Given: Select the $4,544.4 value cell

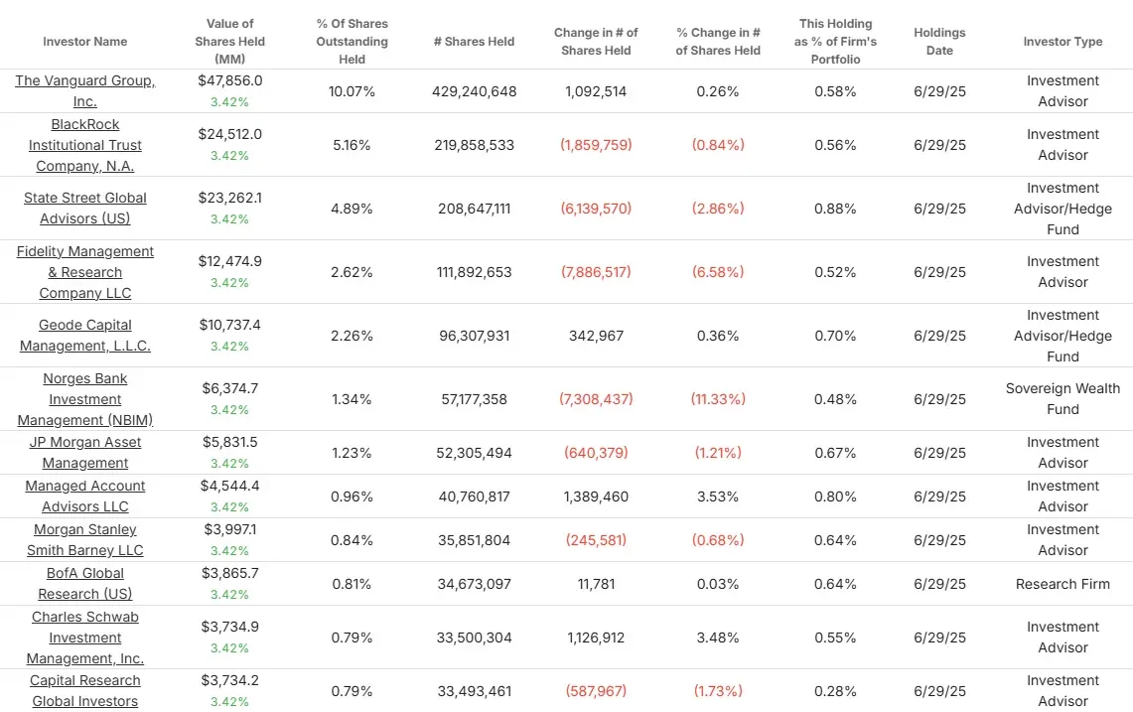Looking at the screenshot, I should point(229,486).
